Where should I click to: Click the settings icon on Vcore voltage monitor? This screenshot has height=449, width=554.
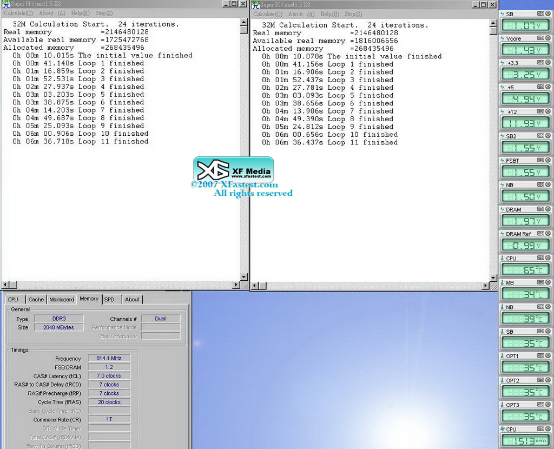click(x=540, y=38)
